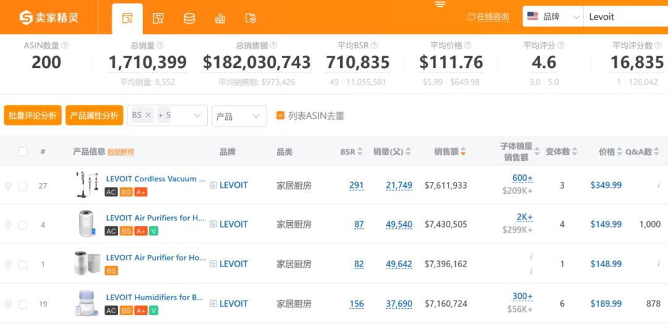Click A+ badge on Cordless Vacuum row
668x326 pixels.
[x=140, y=192]
